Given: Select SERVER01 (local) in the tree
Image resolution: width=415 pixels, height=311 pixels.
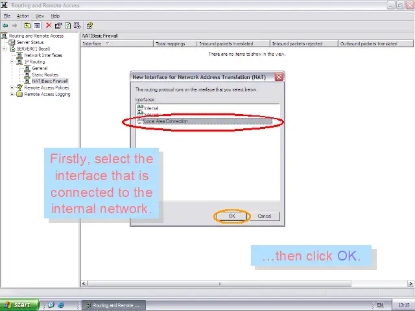Looking at the screenshot, I should (33, 49).
